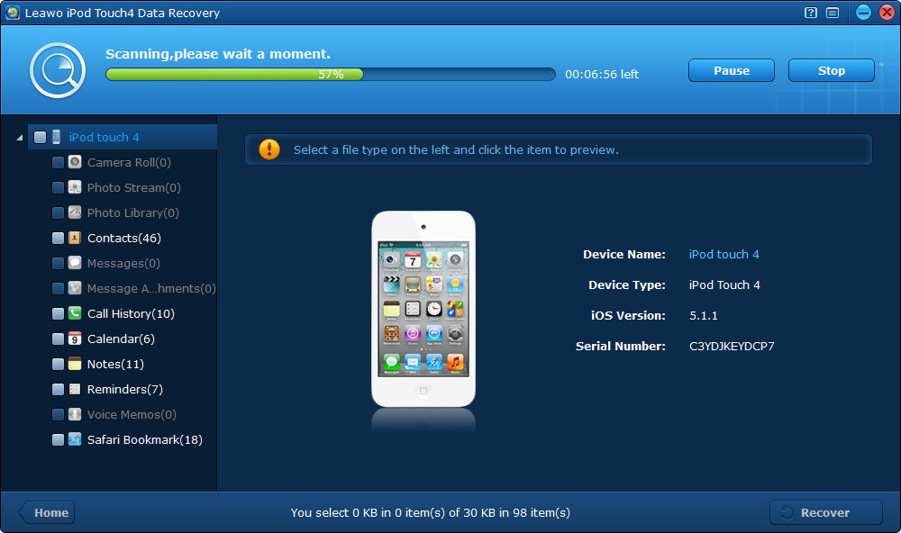The image size is (901, 533).
Task: Select the Camera Roll(0) label
Action: coord(129,162)
